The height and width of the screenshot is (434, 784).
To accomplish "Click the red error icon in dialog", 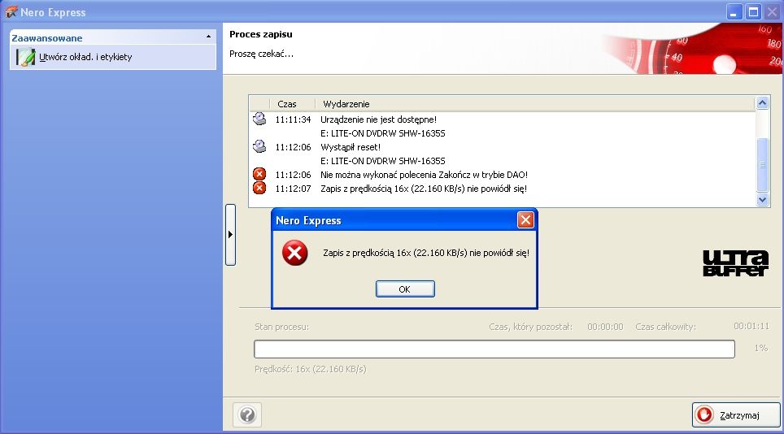I will click(294, 253).
